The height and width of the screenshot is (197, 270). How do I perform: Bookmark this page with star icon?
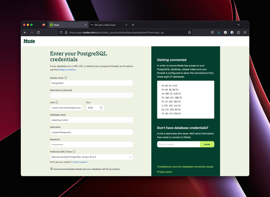(x=189, y=32)
